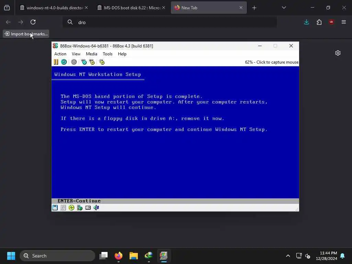Click the second empty floppy status icon

[x=63, y=208]
